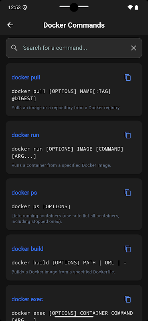Tap the docker pull syntax text
148x321 pixels.
pyautogui.click(x=61, y=95)
